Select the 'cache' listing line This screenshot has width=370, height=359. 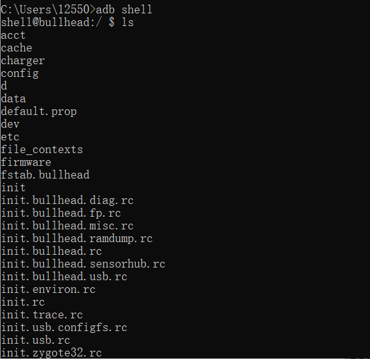point(17,48)
